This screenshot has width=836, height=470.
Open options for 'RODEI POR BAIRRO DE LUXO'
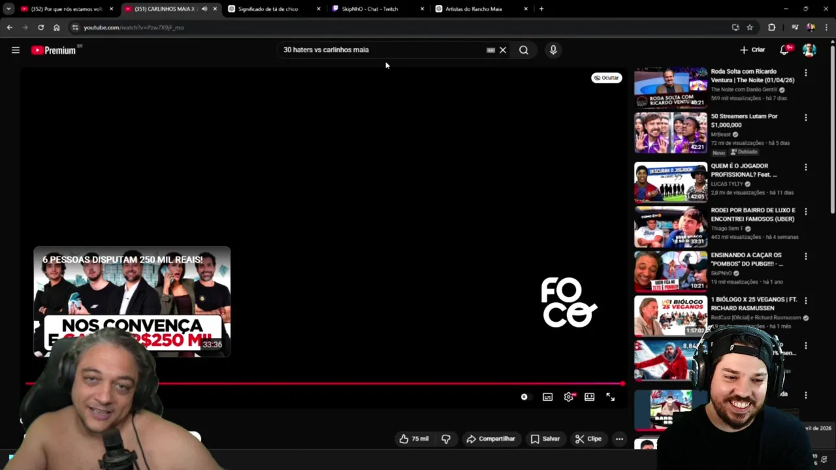(806, 211)
